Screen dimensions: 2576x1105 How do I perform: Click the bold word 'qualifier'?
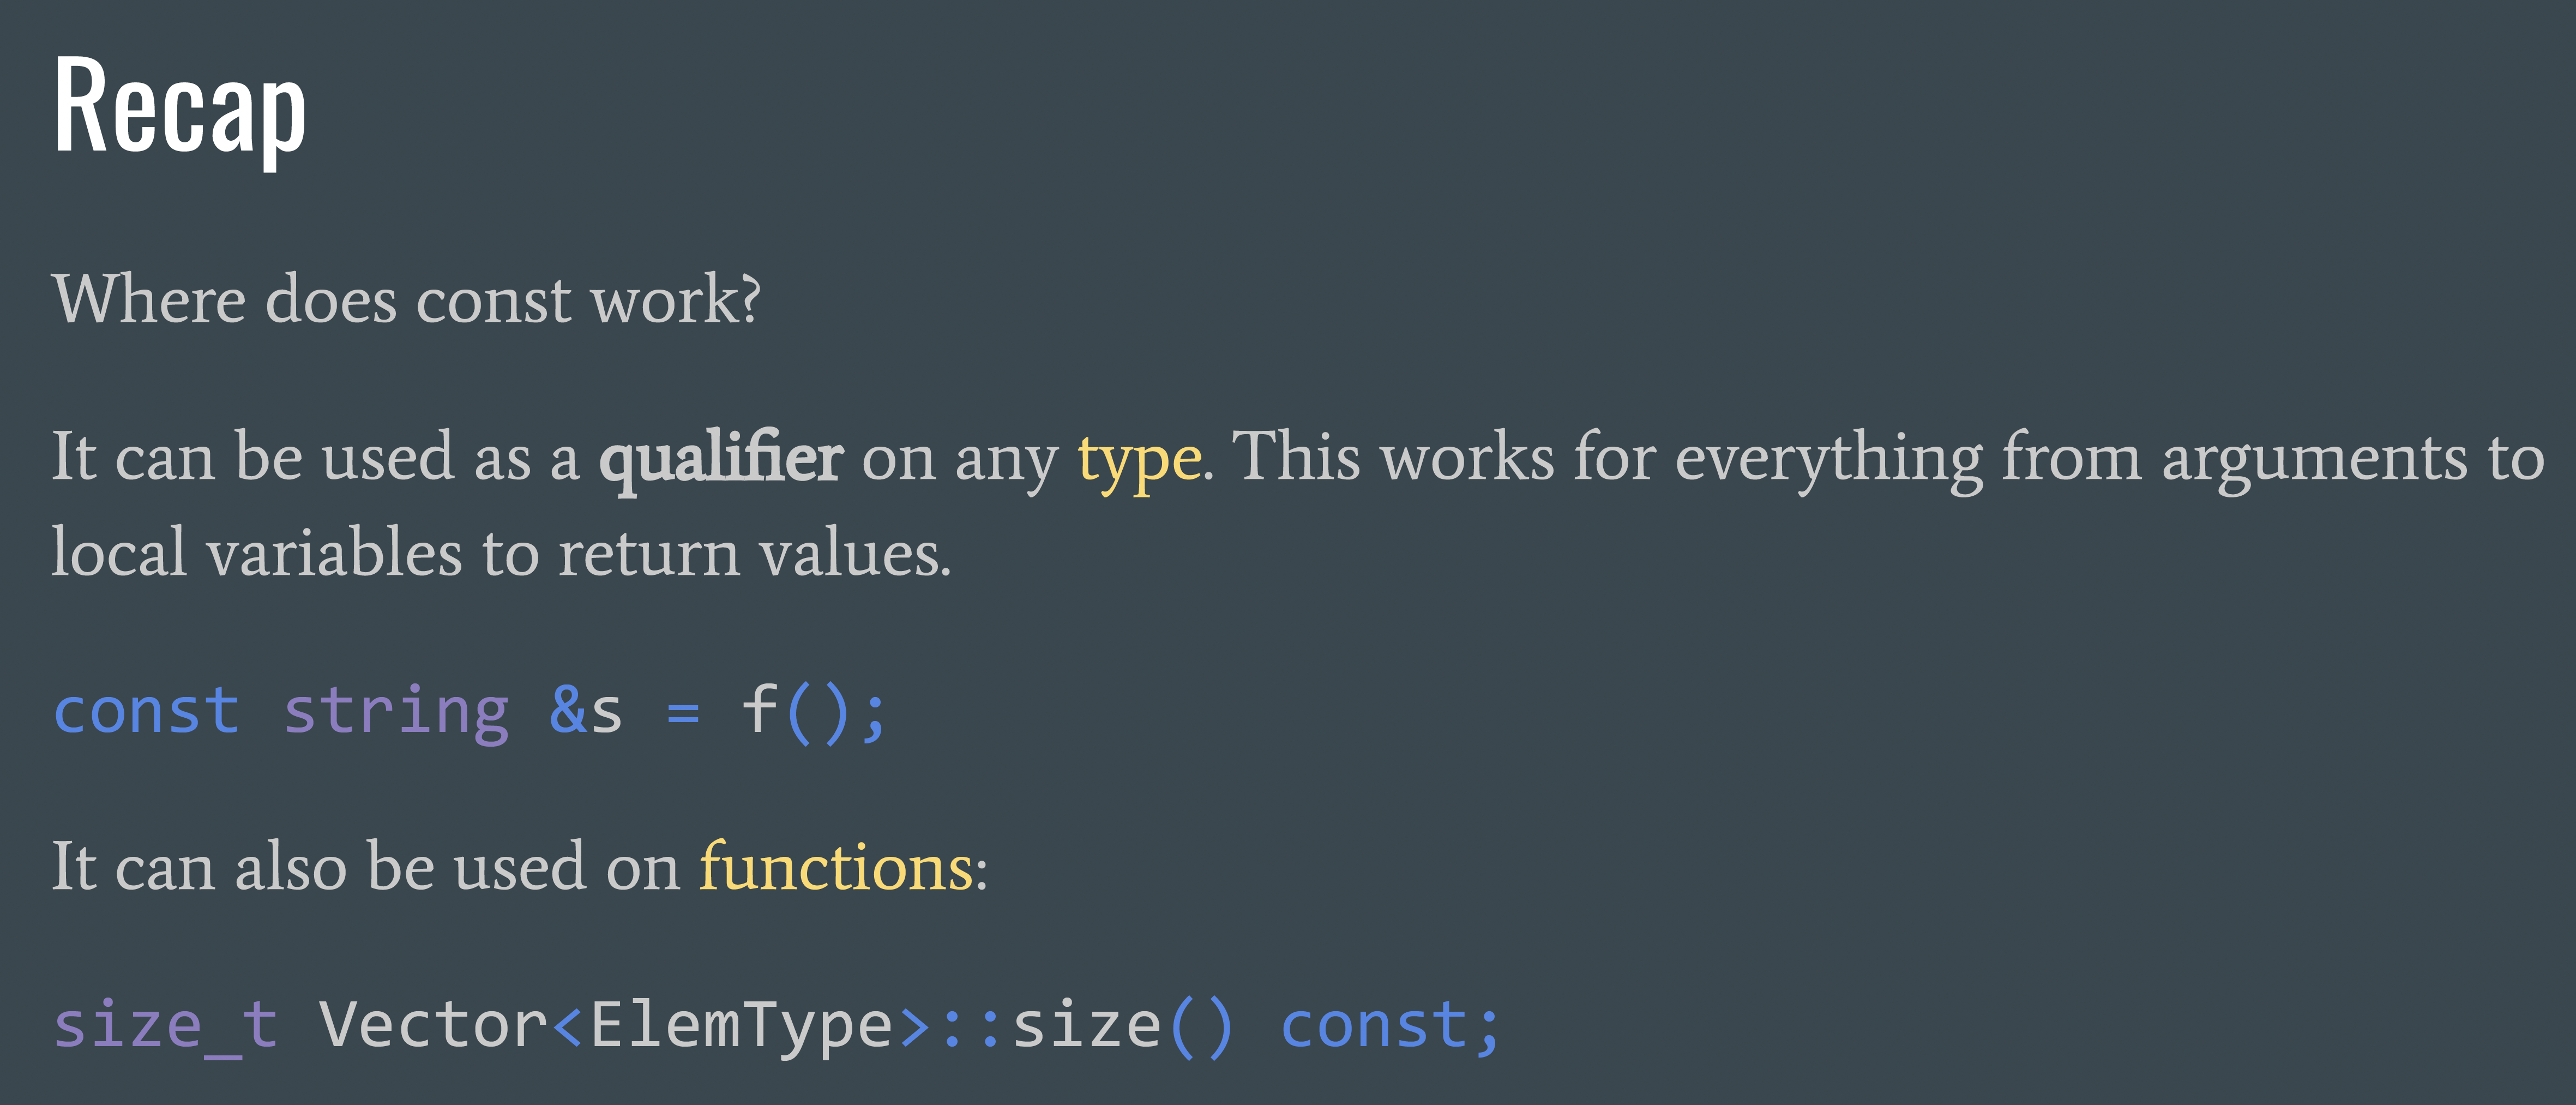coord(721,460)
